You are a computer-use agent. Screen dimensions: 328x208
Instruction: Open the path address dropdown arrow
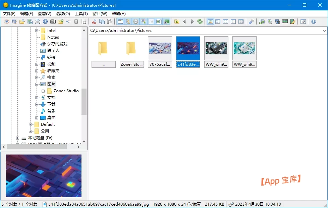click(324, 31)
